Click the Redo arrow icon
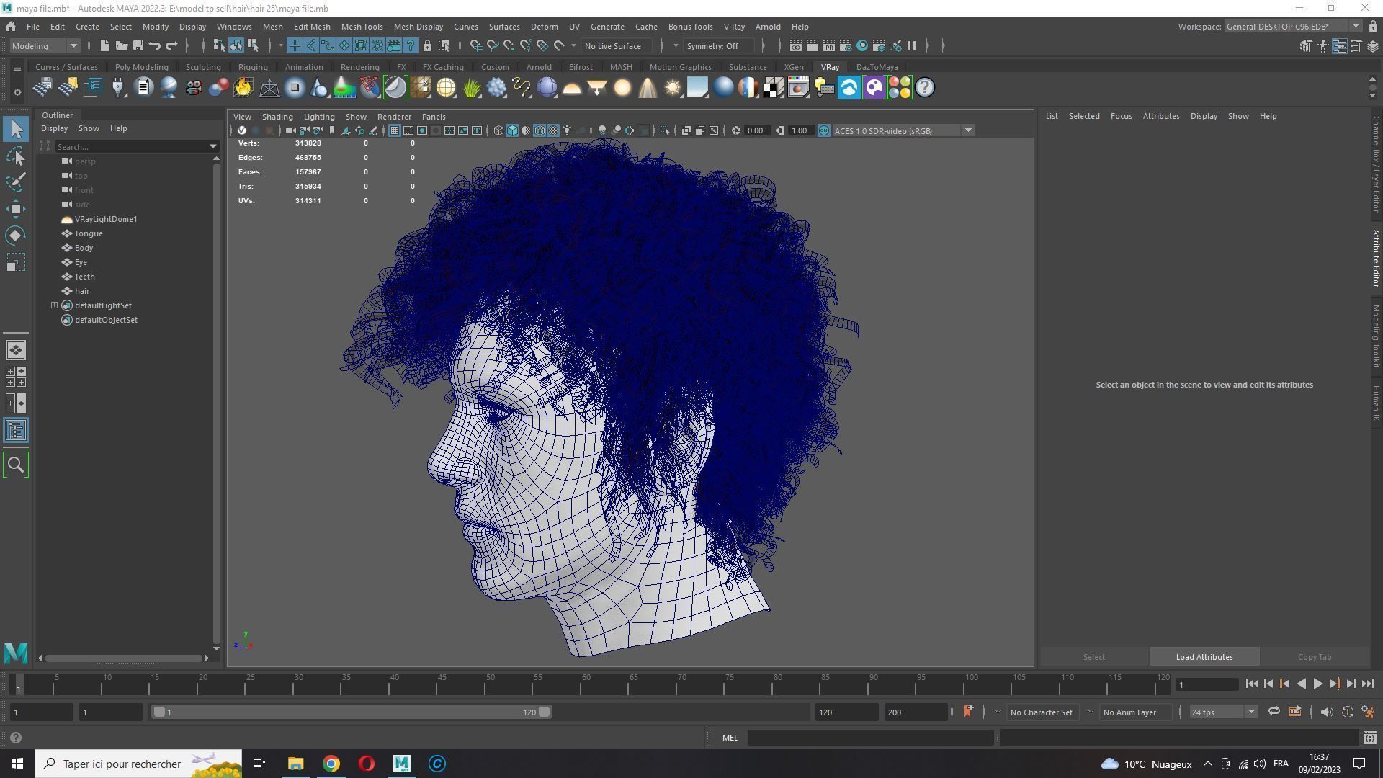 coord(171,46)
